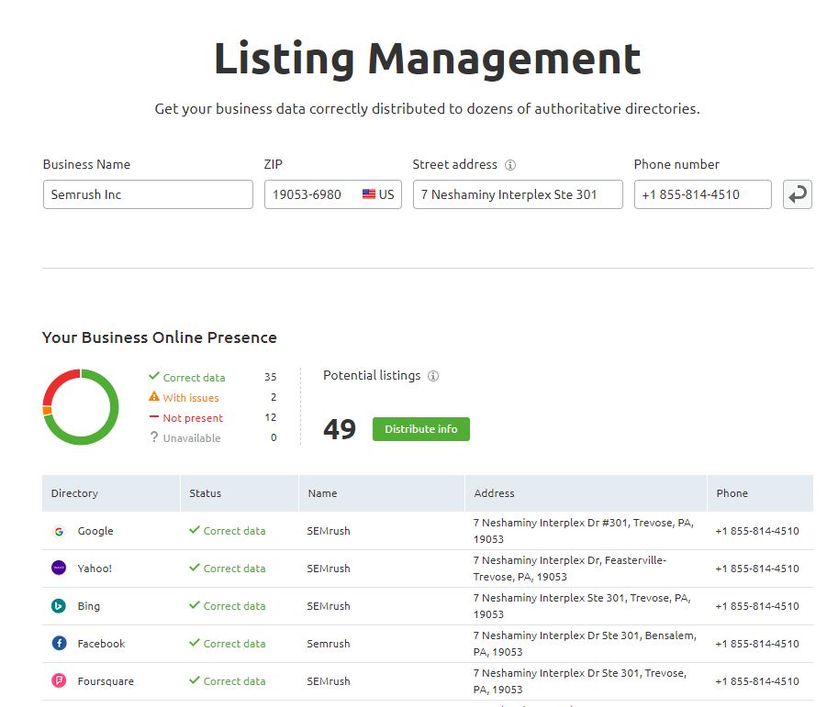The width and height of the screenshot is (827, 707).
Task: Click the Yahoo! directory name
Action: (95, 569)
